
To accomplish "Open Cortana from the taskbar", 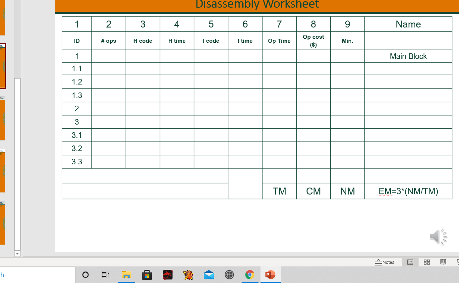I will pos(86,274).
